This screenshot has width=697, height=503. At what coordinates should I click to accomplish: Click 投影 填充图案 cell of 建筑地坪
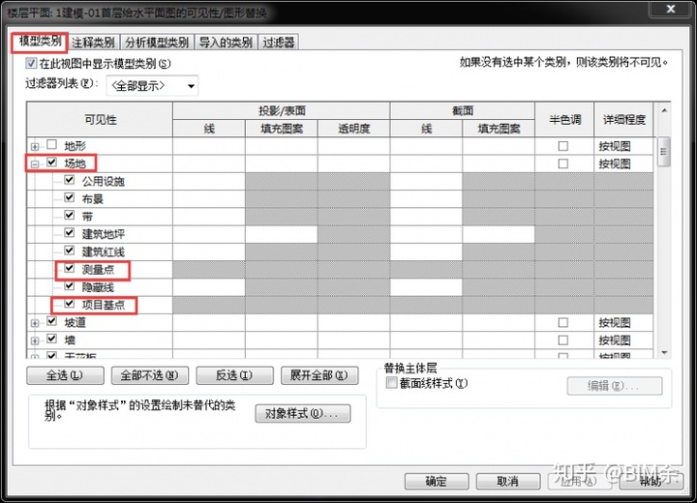click(x=282, y=235)
